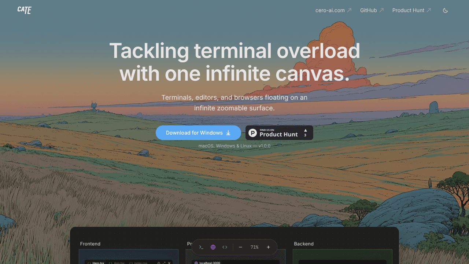Visit the GitHub link
This screenshot has height=264, width=469.
[372, 10]
